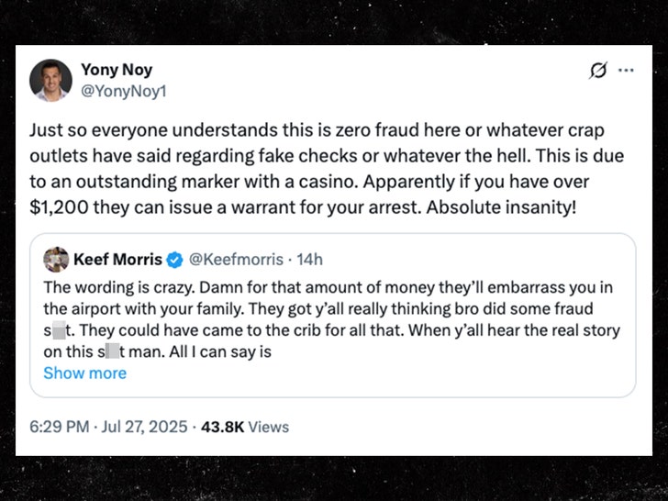Click the @Keefmorris handle
The height and width of the screenshot is (501, 668).
(x=230, y=261)
